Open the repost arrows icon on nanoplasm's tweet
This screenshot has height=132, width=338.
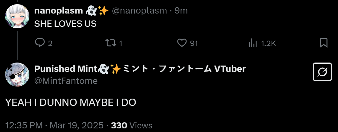111,43
